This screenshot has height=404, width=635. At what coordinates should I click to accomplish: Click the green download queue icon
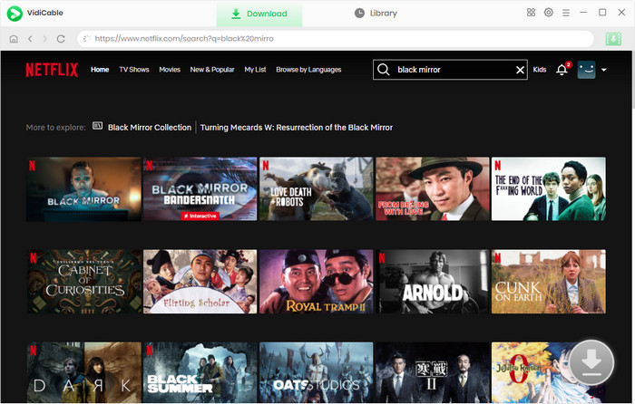point(613,39)
